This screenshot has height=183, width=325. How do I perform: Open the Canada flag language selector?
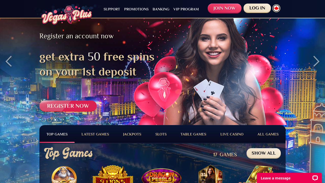276,8
